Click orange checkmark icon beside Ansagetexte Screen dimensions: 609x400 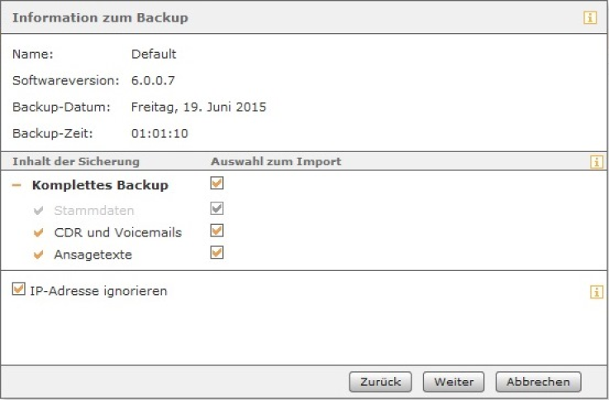39,255
